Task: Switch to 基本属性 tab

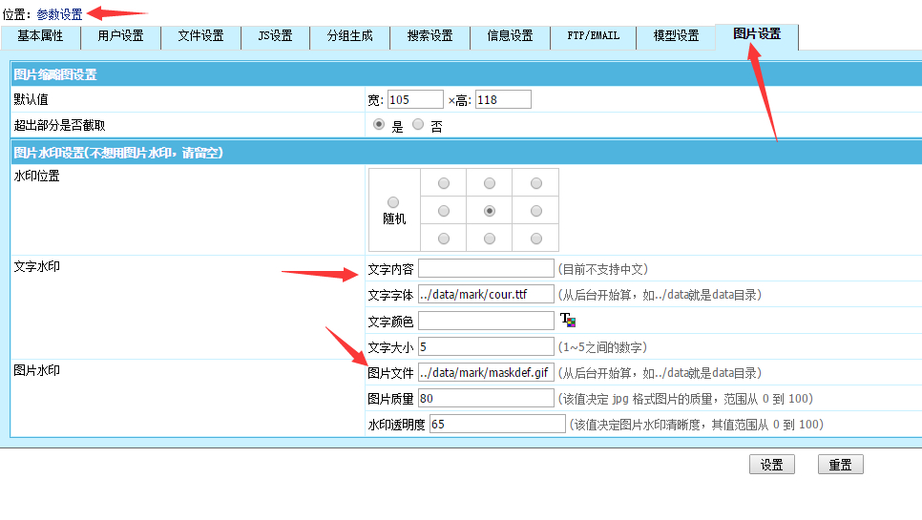Action: (40, 36)
